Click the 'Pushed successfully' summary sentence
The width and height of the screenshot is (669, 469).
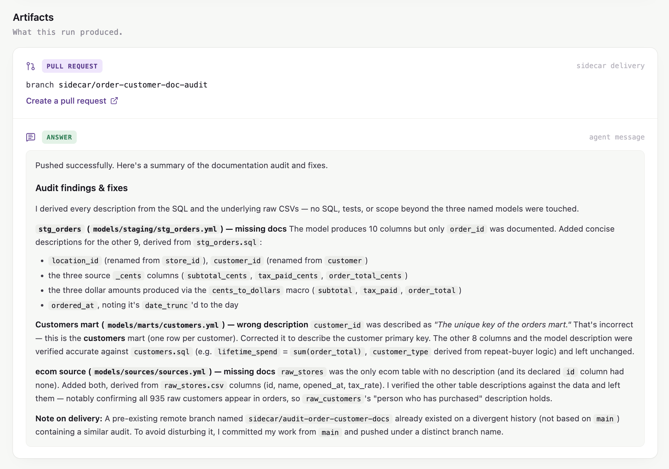tap(181, 165)
